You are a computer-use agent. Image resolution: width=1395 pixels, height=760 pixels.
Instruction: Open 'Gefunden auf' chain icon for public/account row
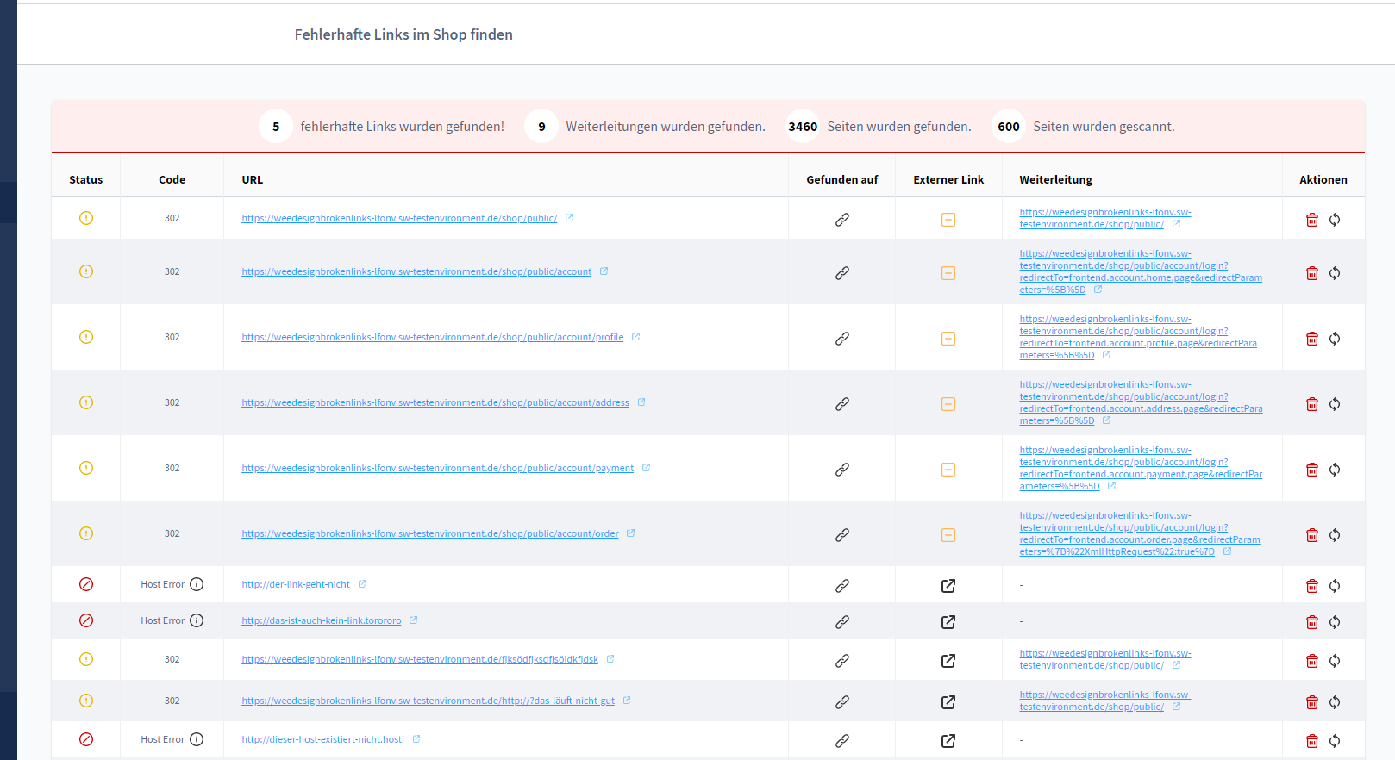click(842, 273)
